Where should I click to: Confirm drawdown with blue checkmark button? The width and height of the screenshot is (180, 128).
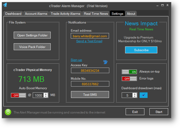click(143, 95)
